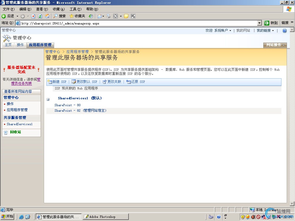
Task: Open the address bar dropdown list
Action: pyautogui.click(x=260, y=23)
